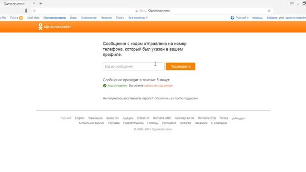Screen dimensions: 306x172
Task: Switch the language to English in the footer
Action: [x=80, y=118]
